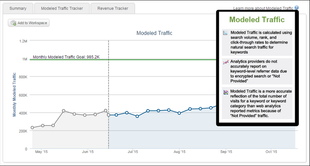Switch to the Revenue Tracker tab

(113, 8)
